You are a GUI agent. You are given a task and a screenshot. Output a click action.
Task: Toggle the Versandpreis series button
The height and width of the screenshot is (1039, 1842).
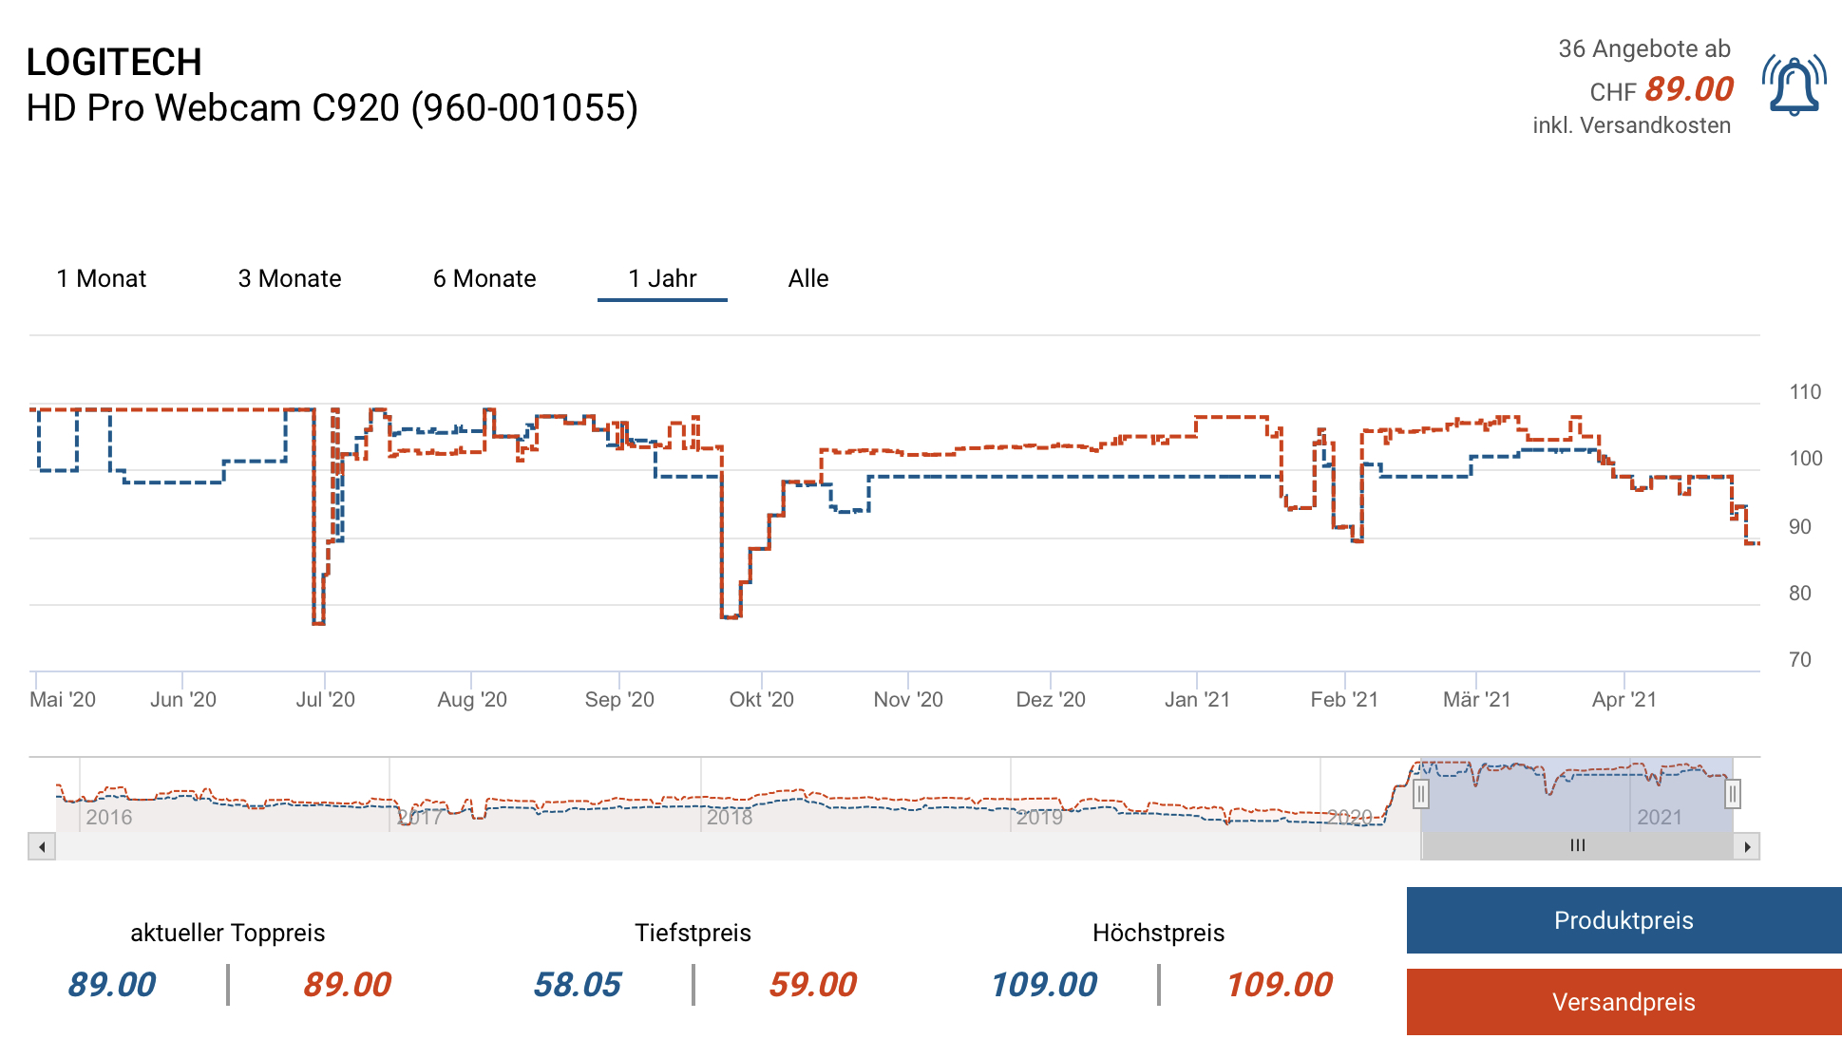(1624, 1002)
